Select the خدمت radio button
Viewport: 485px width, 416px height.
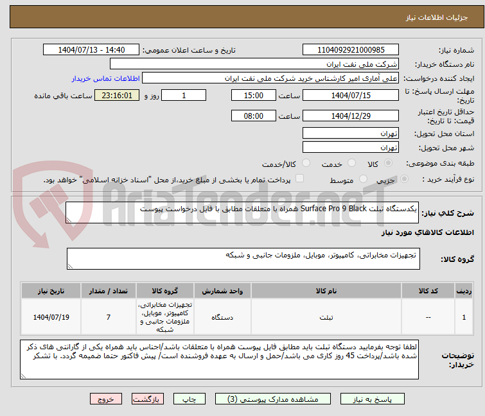pos(351,163)
